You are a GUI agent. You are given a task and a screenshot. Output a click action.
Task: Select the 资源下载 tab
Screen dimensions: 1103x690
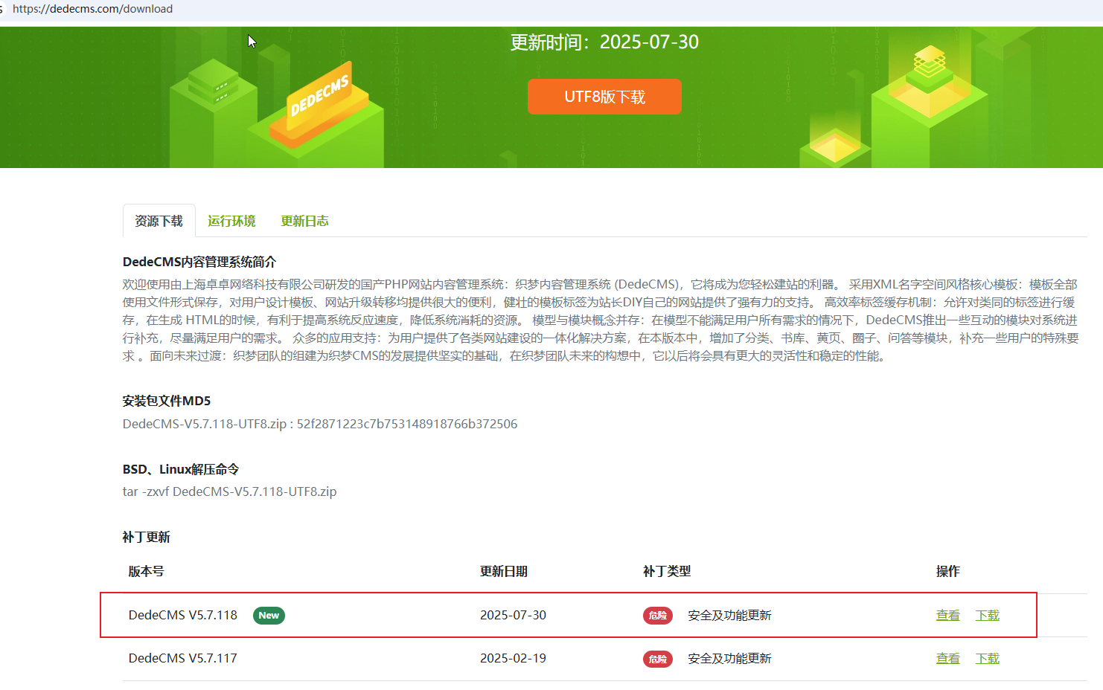pyautogui.click(x=159, y=221)
